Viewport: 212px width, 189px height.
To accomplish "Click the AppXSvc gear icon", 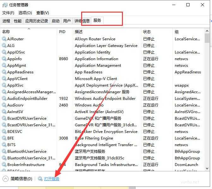I will click(x=4, y=85).
